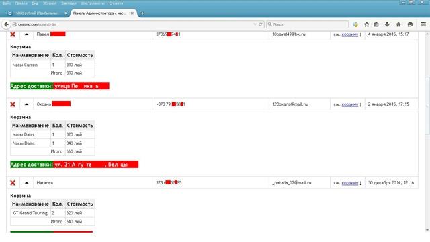The width and height of the screenshot is (430, 242).
Task: Open the cart link in Pavel's row
Action: tap(349, 34)
